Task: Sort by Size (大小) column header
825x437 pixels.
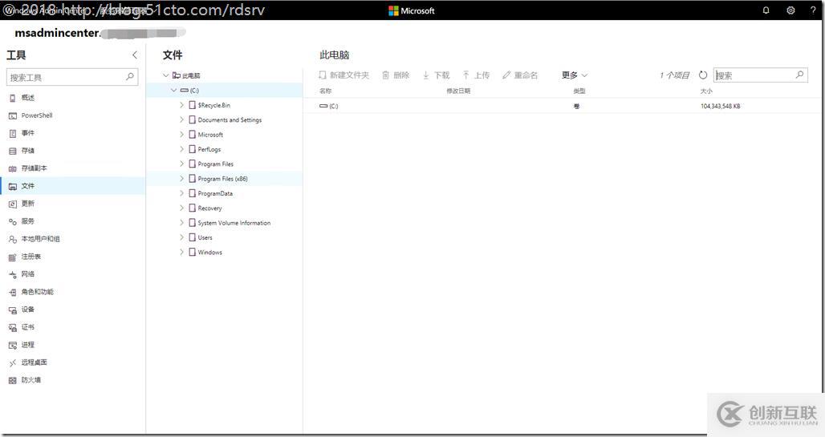Action: point(706,91)
